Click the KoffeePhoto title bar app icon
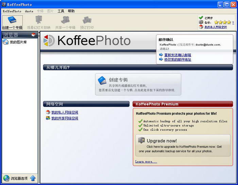Image resolution: width=238 pixels, height=185 pixels. (4, 4)
